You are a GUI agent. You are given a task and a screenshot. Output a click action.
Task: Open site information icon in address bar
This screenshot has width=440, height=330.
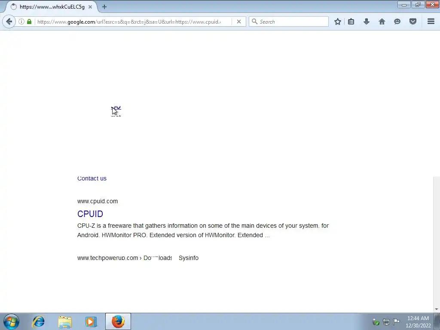click(x=21, y=21)
